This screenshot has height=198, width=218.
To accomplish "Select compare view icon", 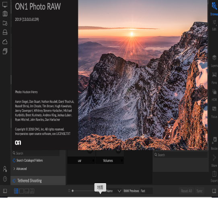I will coord(32,191).
